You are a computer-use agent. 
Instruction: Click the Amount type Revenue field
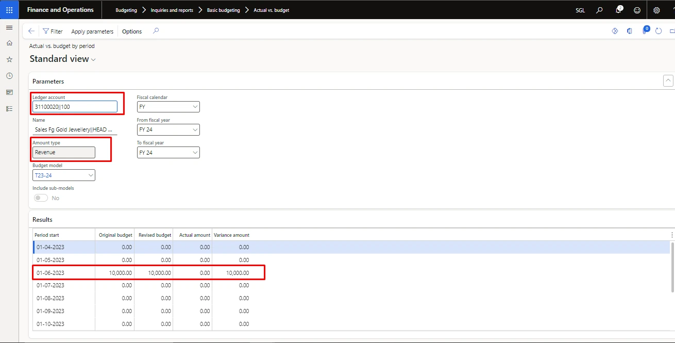tap(64, 152)
